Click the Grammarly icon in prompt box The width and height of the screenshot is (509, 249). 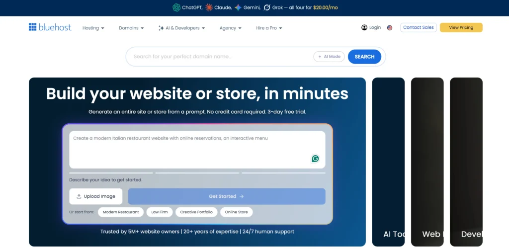point(315,159)
